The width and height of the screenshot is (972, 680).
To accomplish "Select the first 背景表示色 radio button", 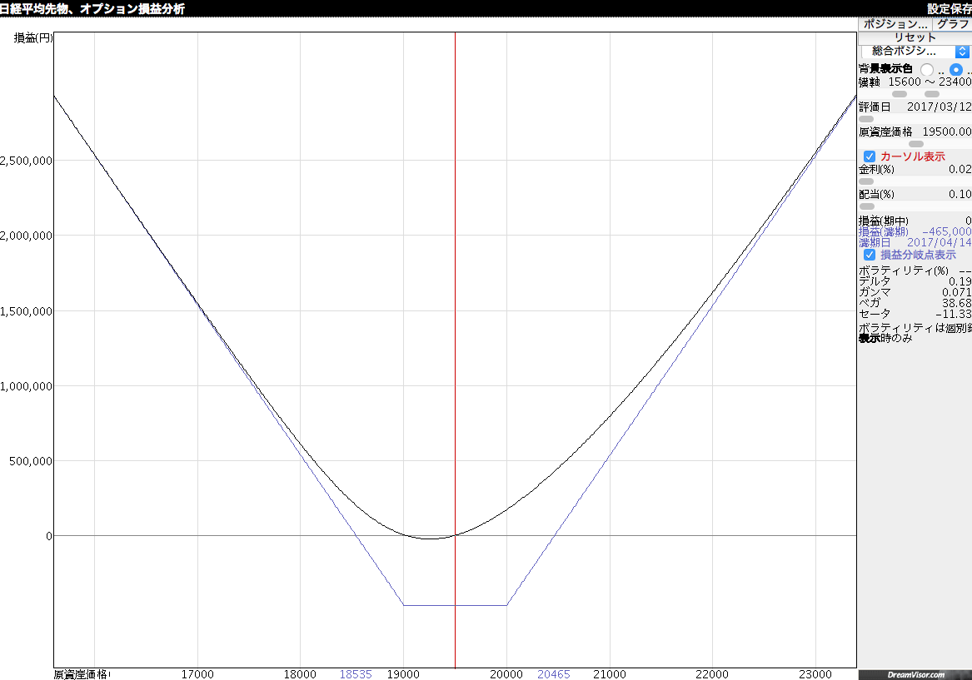I will 927,70.
